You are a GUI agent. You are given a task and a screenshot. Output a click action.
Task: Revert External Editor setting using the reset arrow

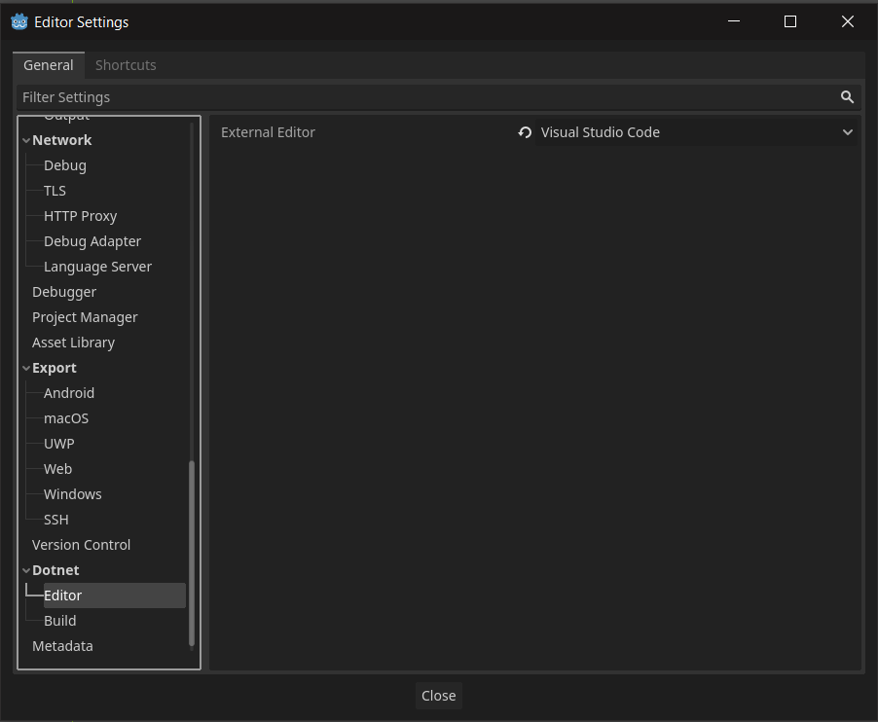coord(525,131)
